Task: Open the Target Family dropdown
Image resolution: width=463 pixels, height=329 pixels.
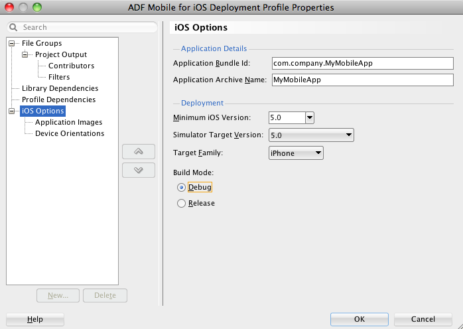Action: tap(296, 153)
